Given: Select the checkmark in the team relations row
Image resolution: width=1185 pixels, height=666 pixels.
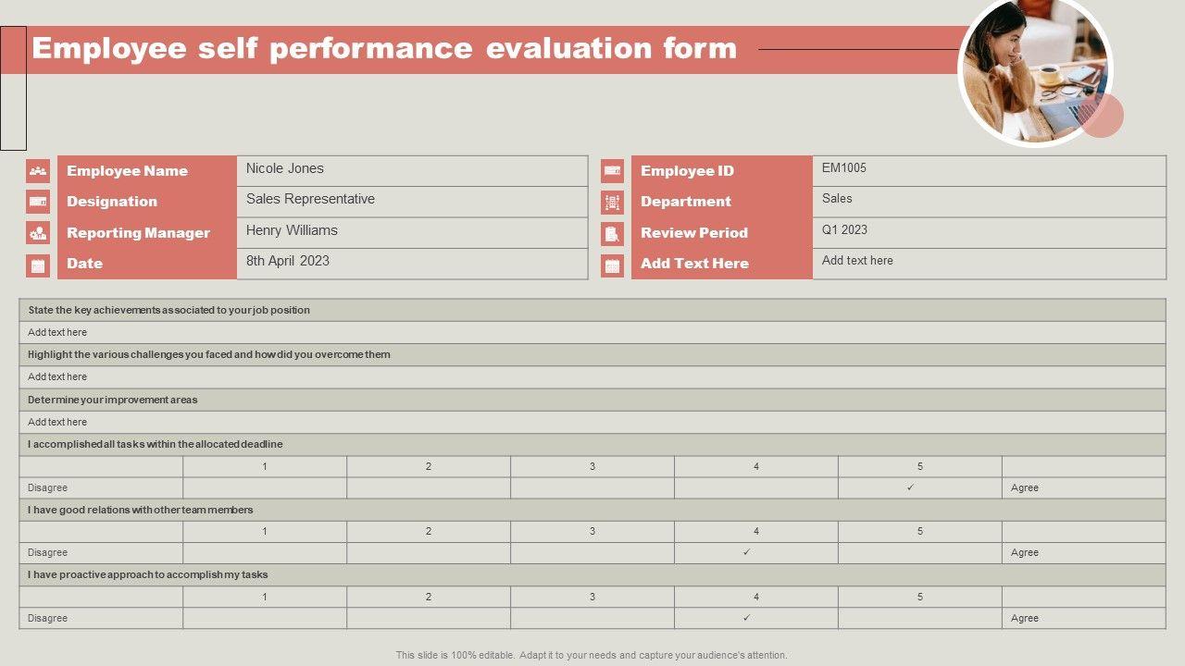Looking at the screenshot, I should [x=746, y=552].
